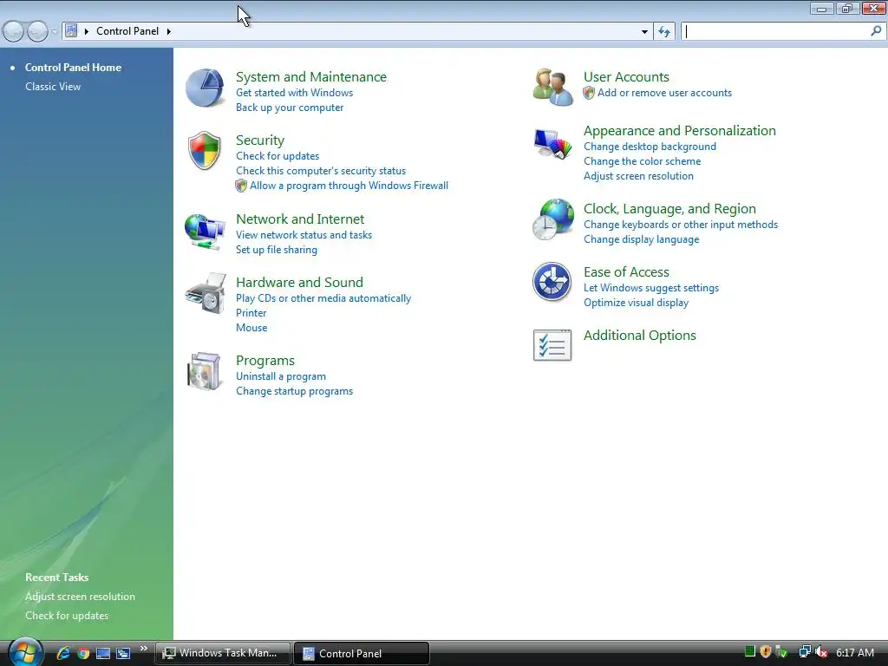Open the Additional Options heading
Screen dimensions: 888x666
click(x=640, y=336)
